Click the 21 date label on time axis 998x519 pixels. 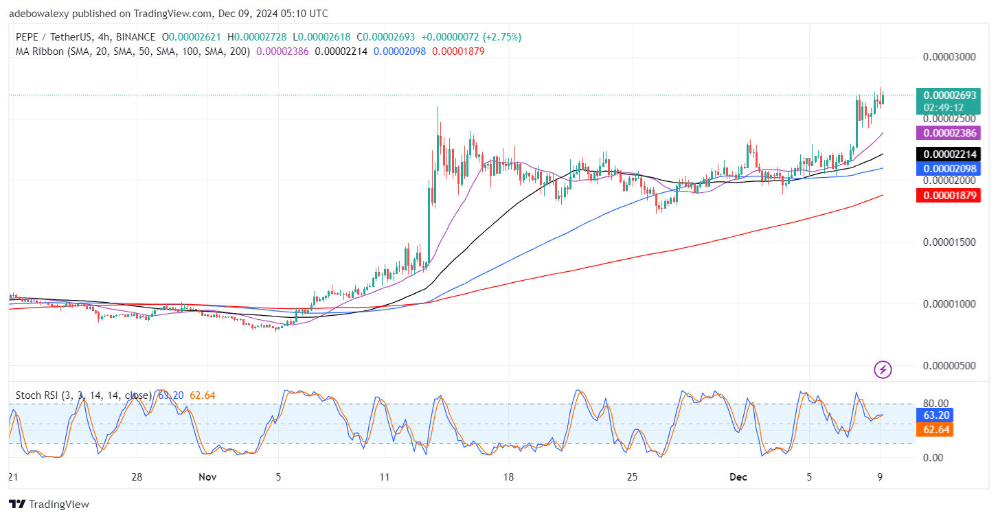pos(13,477)
